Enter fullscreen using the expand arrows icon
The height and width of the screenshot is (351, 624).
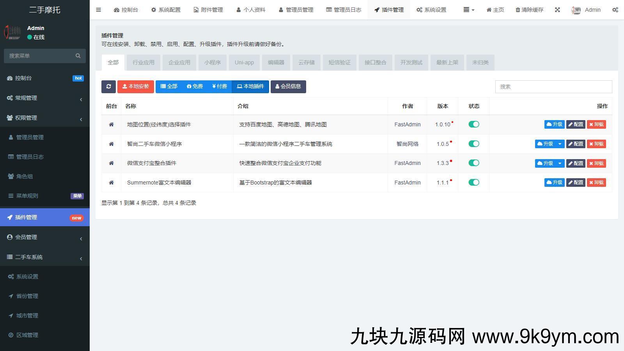click(x=557, y=10)
